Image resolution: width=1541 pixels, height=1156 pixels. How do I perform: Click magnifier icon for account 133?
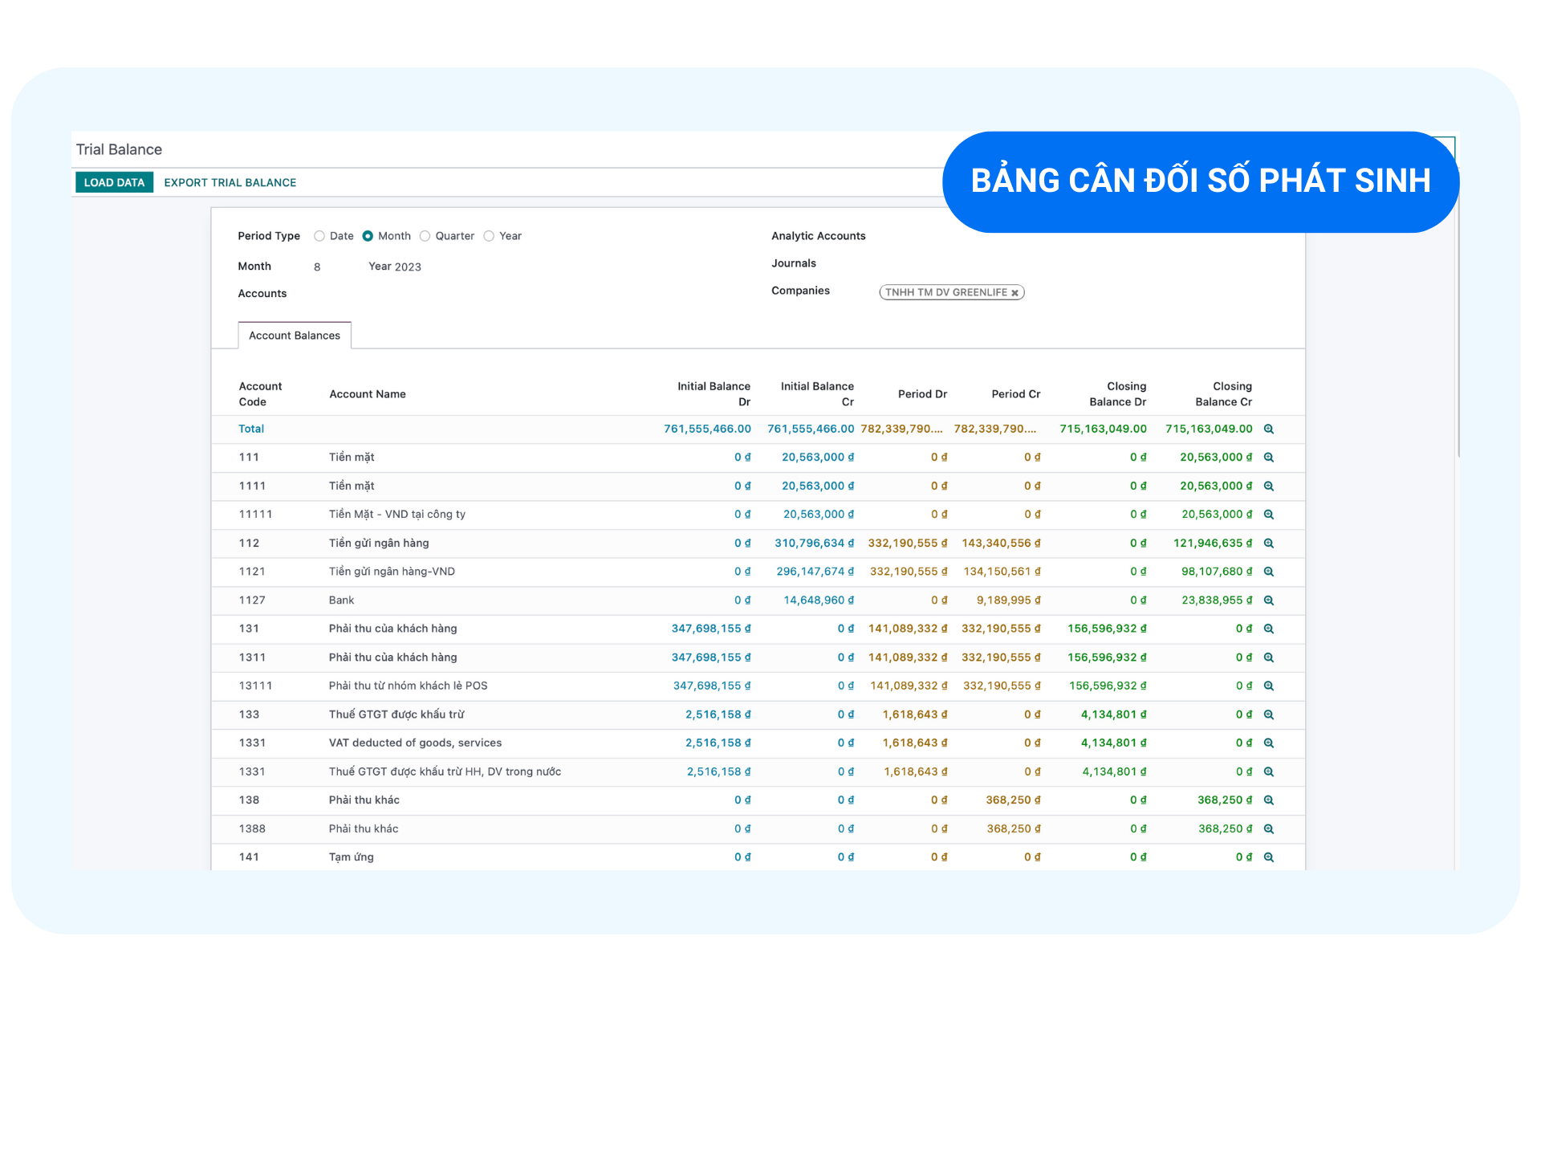1269,714
